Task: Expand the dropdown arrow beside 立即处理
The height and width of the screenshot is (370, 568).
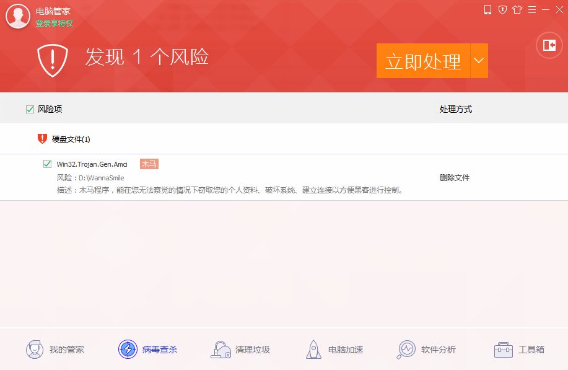Action: tap(479, 61)
